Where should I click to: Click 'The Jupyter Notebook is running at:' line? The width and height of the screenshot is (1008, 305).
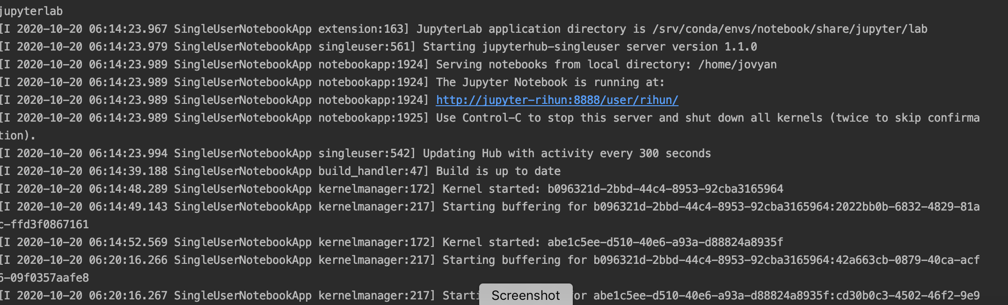[550, 82]
